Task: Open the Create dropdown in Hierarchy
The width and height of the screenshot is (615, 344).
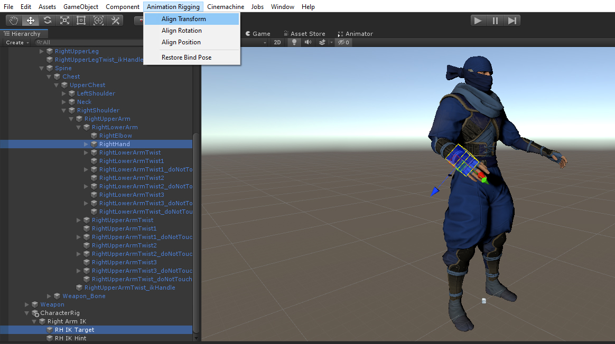Action: click(17, 42)
